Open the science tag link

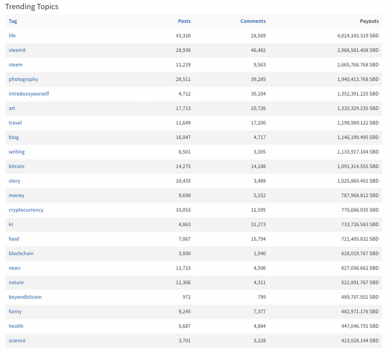(17, 340)
